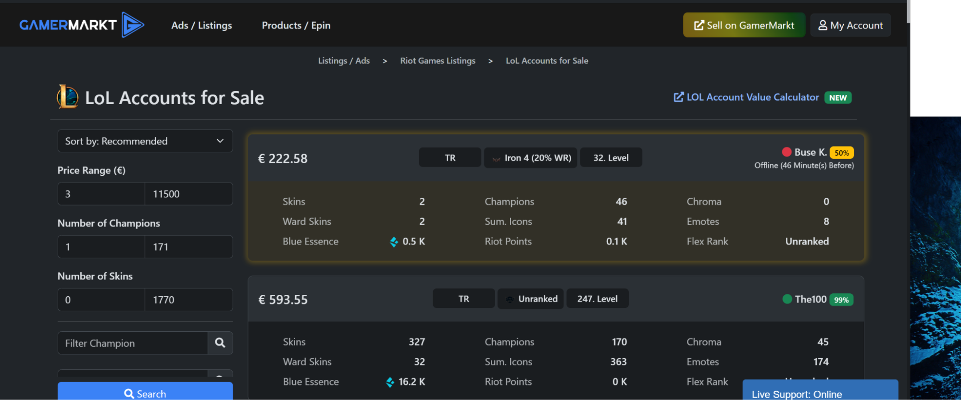Go to Listings / Ads breadcrumb
The height and width of the screenshot is (400, 961).
pos(344,61)
